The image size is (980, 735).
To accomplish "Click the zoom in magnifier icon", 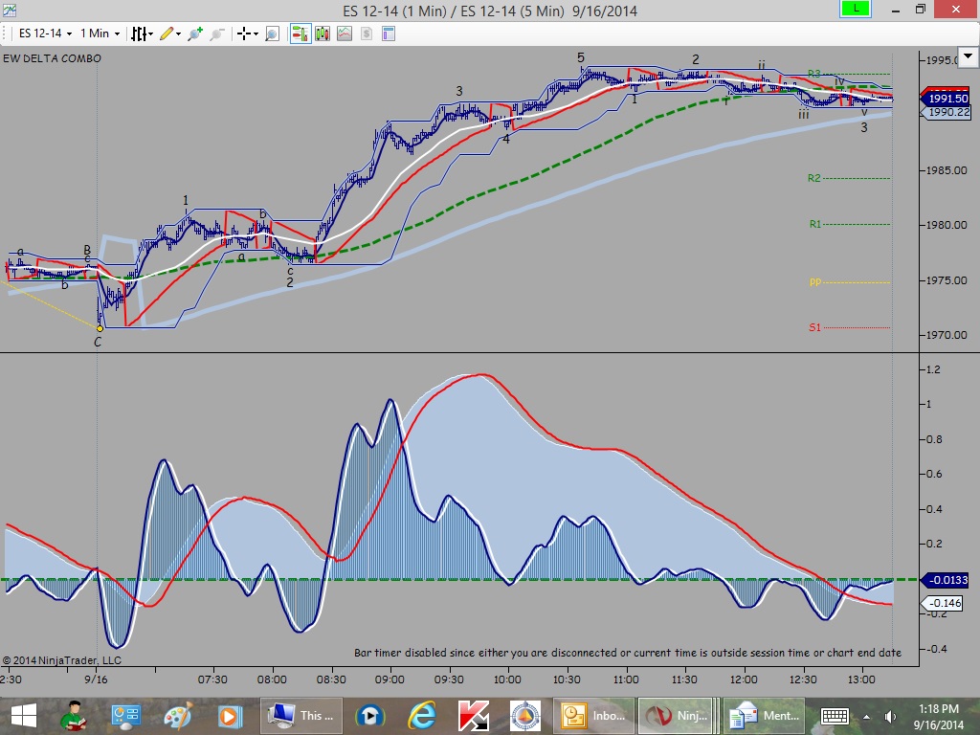I will tap(195, 33).
